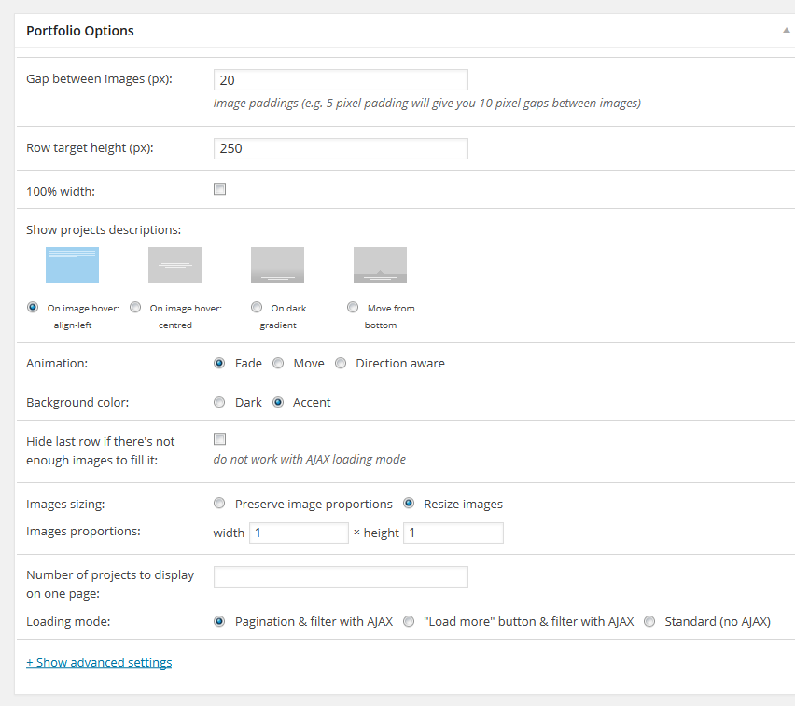Select "Load more" button loading mode

click(409, 622)
